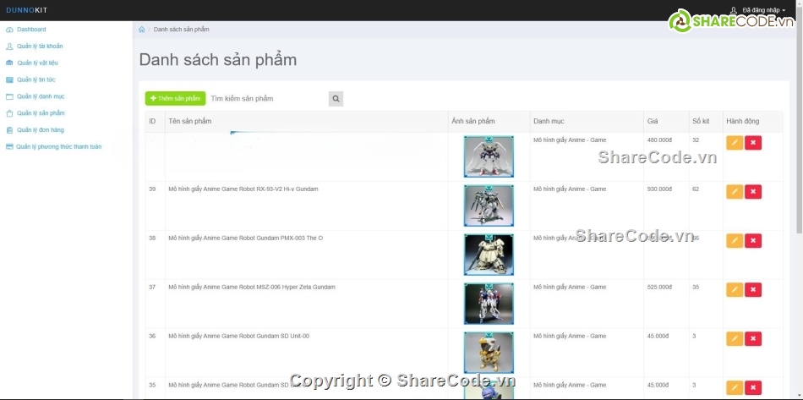Screen dimensions: 803x400
Task: Click the bag icon beside Quản lý sản phẩm
Action: pos(9,113)
